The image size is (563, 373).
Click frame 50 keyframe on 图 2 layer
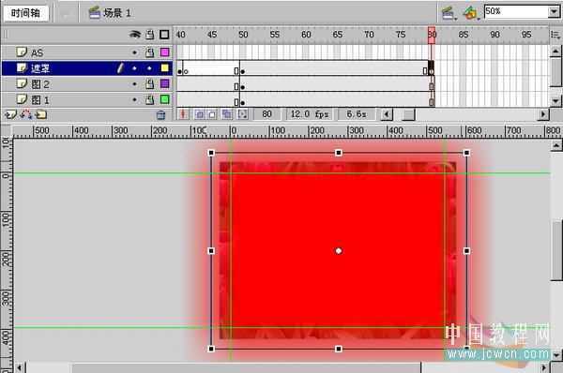coord(243,87)
